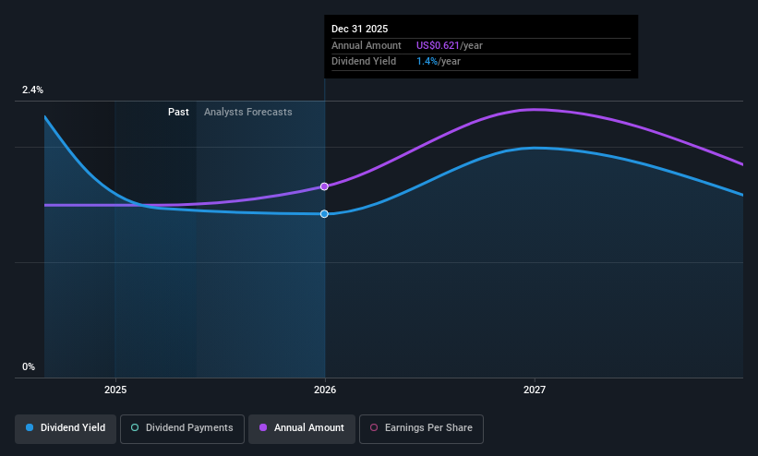
Task: Click the pink ring in Earnings Per Share legend
Action: [374, 427]
